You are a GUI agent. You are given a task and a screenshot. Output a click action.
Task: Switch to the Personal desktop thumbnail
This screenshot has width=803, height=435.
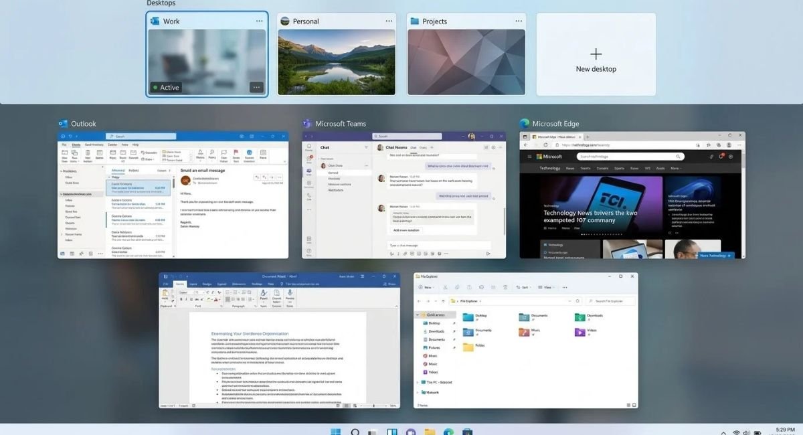[x=337, y=63]
